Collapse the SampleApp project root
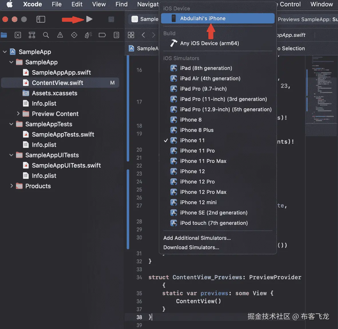Viewport: 338px width, 329px height. click(x=5, y=52)
